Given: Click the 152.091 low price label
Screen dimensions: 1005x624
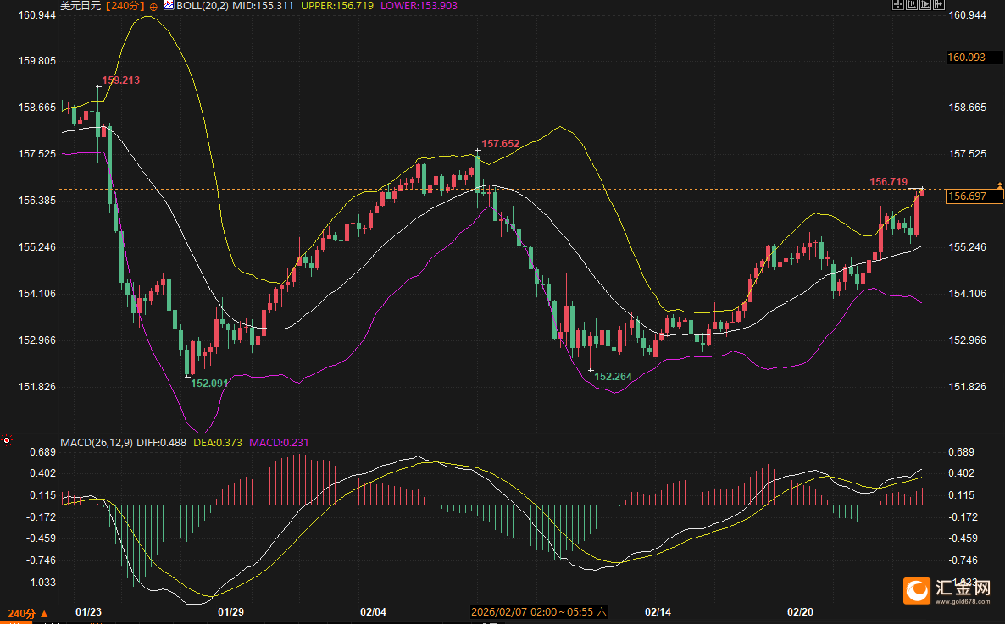Looking at the screenshot, I should click(x=209, y=383).
